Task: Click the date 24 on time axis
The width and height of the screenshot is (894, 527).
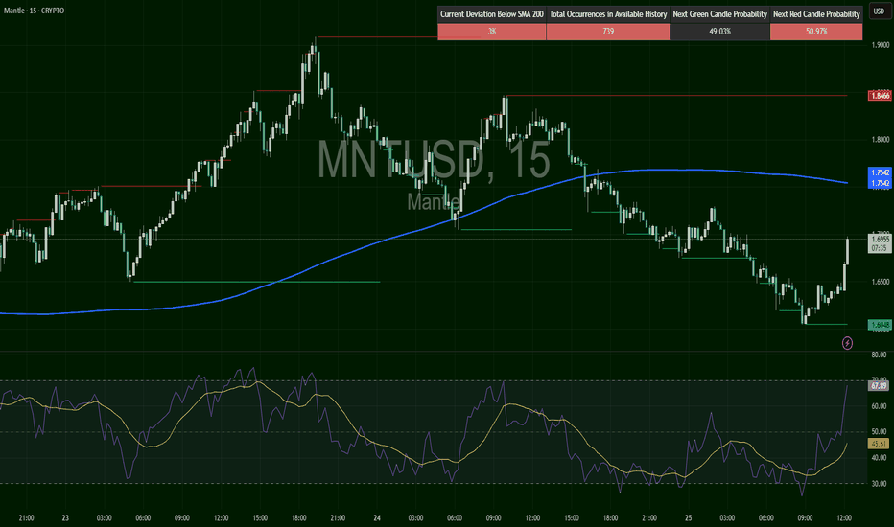Action: (x=377, y=516)
